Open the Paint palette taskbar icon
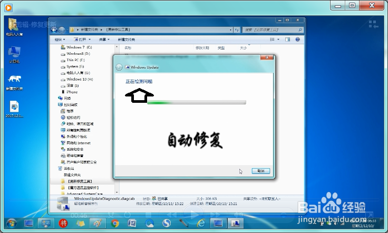 98,224
